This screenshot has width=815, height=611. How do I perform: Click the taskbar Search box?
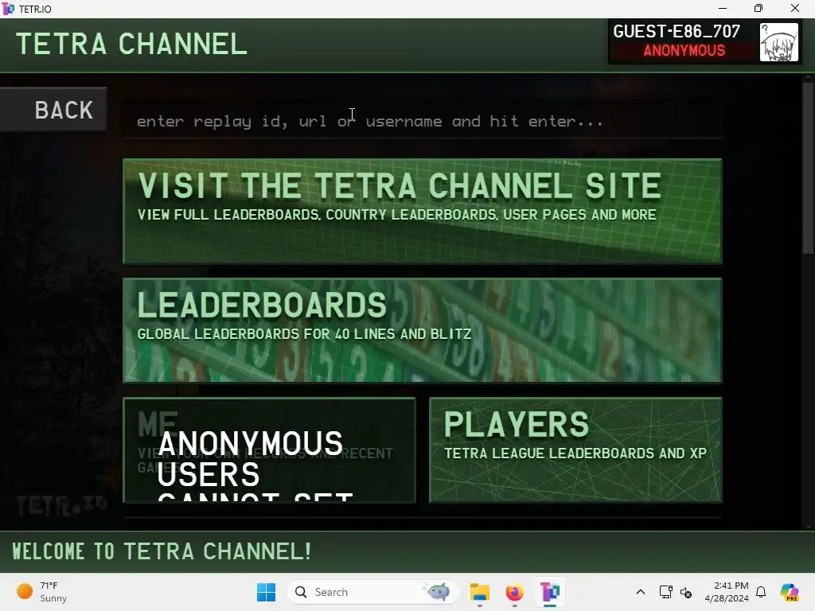372,592
